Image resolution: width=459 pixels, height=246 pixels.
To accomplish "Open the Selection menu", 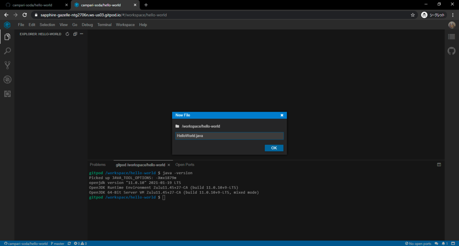I will (x=47, y=25).
